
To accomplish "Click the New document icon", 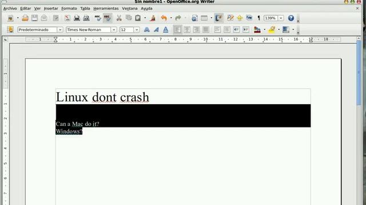I will (10, 18).
